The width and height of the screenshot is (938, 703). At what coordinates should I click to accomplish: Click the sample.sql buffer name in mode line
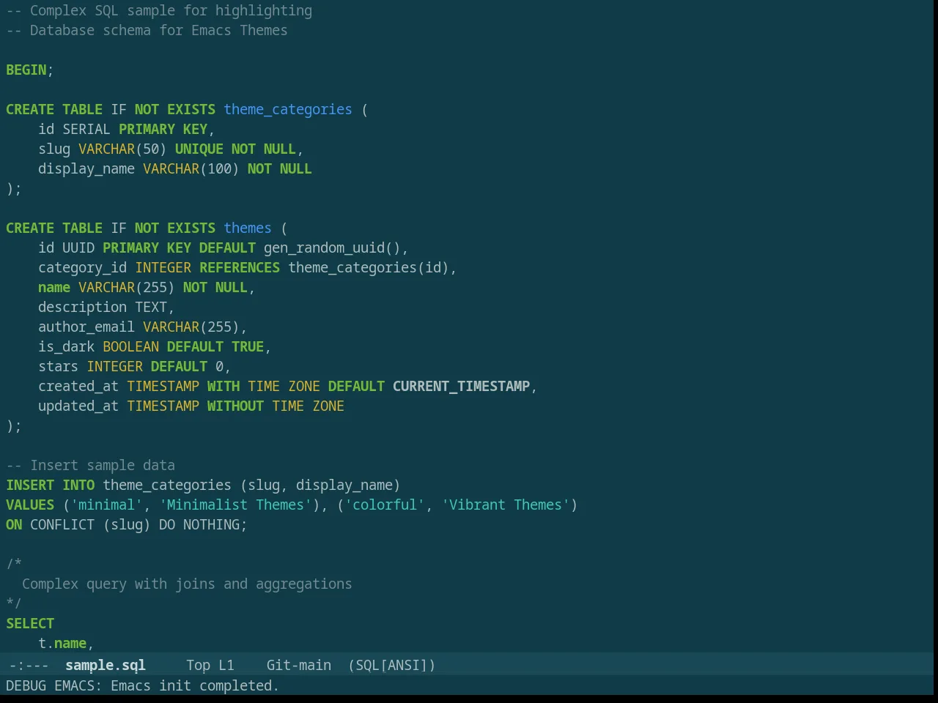105,665
